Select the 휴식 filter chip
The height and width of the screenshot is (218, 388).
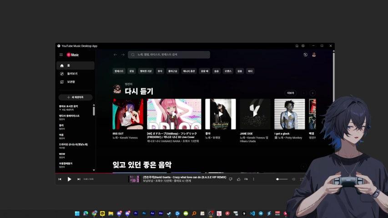click(x=160, y=71)
